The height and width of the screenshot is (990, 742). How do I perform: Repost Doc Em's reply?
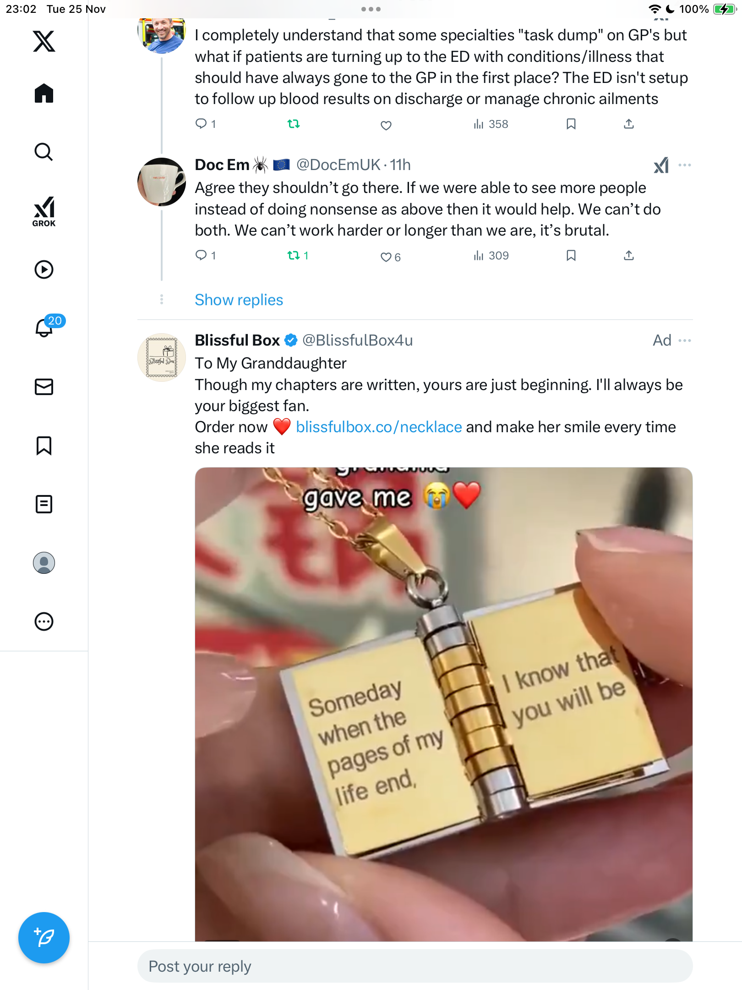(294, 255)
